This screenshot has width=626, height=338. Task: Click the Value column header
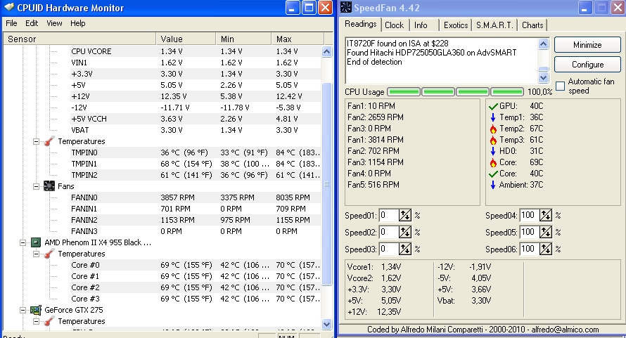tap(186, 39)
